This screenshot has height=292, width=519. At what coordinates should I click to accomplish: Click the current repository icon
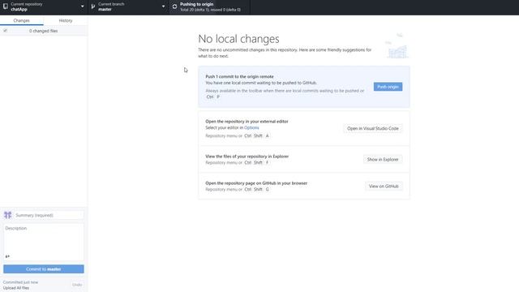(x=6, y=6)
